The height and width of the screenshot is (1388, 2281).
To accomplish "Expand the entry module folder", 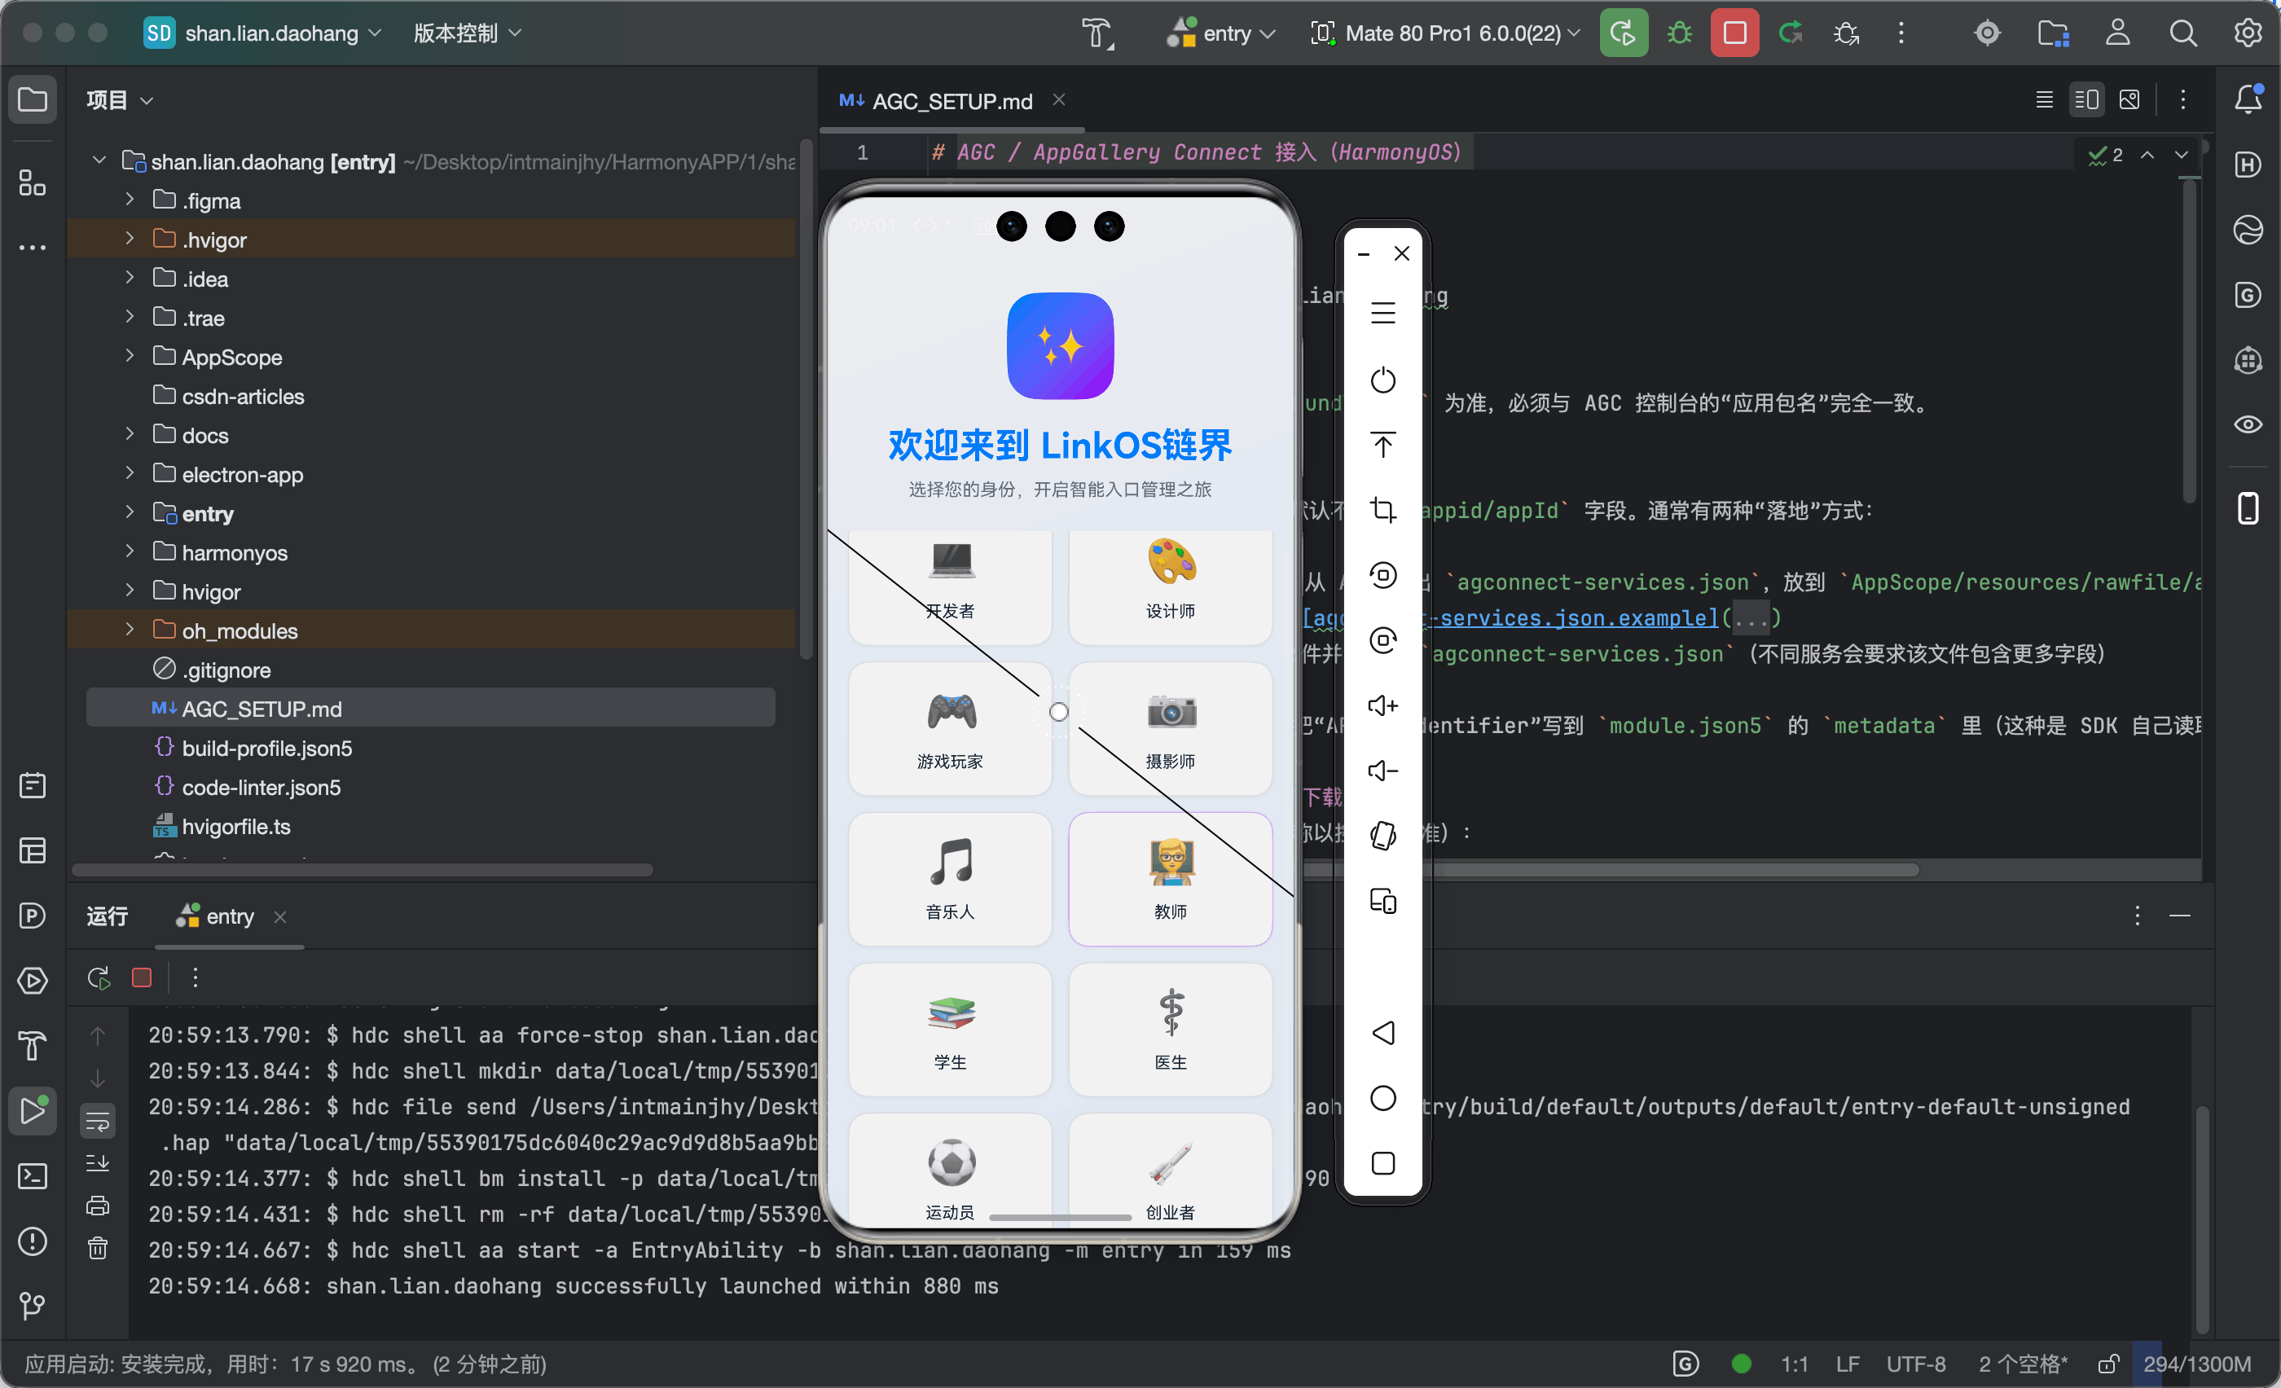I will (130, 512).
